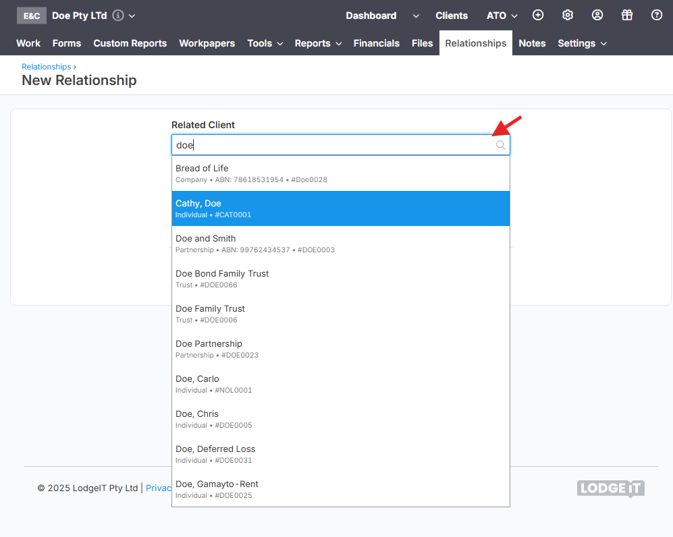
Task: Select the Relationships tab
Action: coord(476,43)
